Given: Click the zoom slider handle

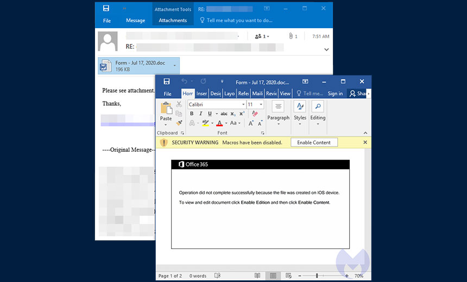Looking at the screenshot, I should 317,275.
